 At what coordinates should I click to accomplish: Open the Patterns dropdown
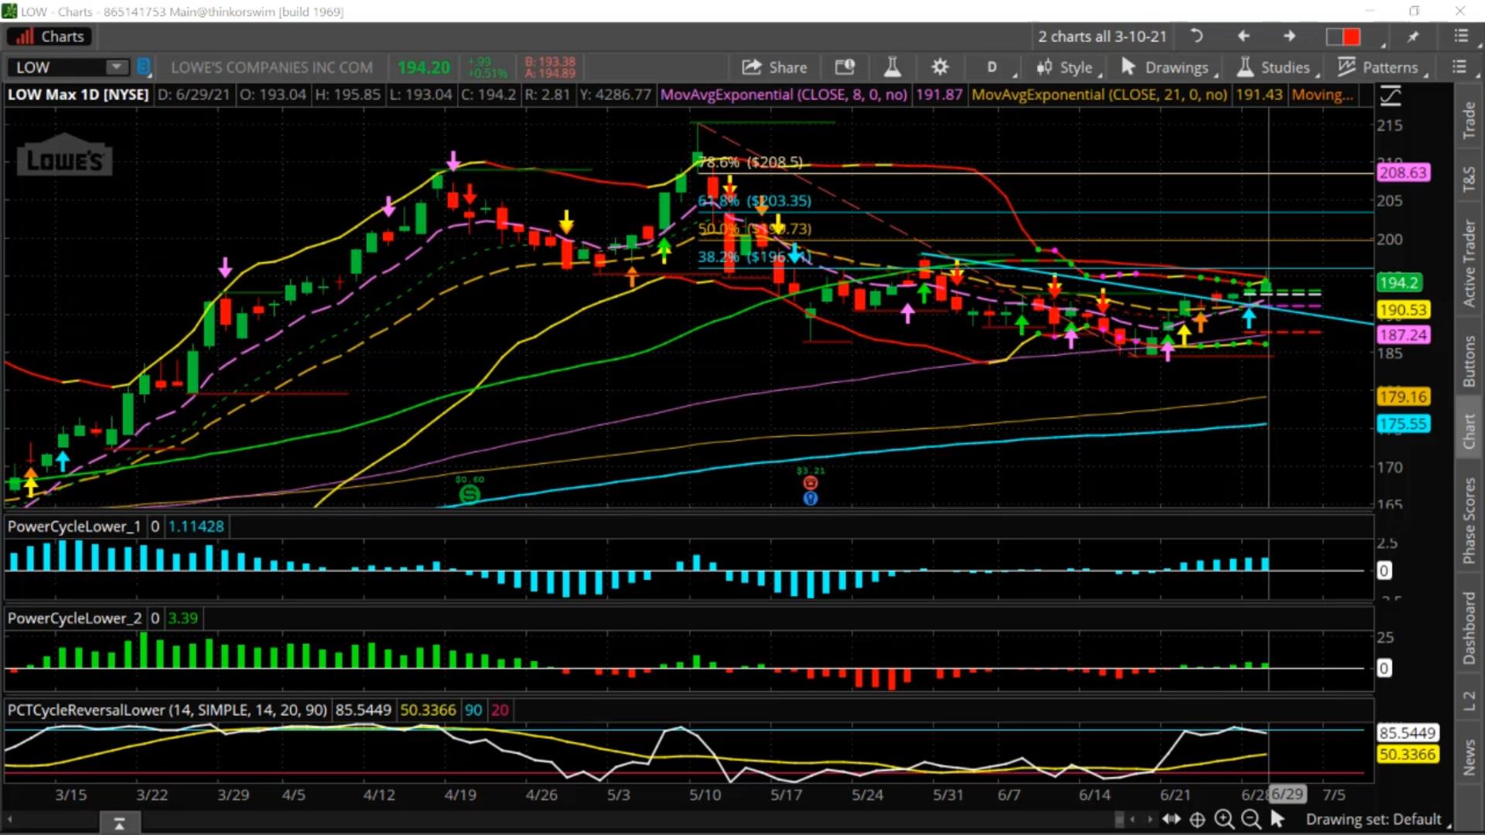[x=1381, y=67]
